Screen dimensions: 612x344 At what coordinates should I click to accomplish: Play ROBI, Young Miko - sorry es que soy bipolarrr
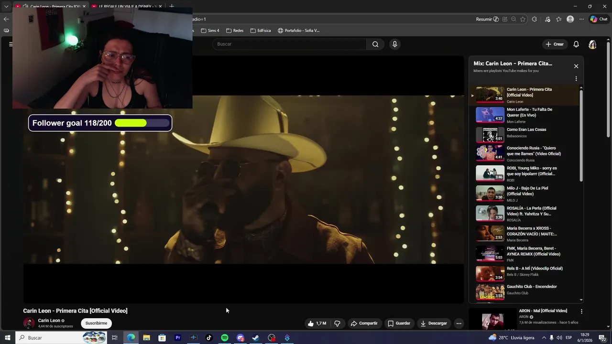(524, 173)
